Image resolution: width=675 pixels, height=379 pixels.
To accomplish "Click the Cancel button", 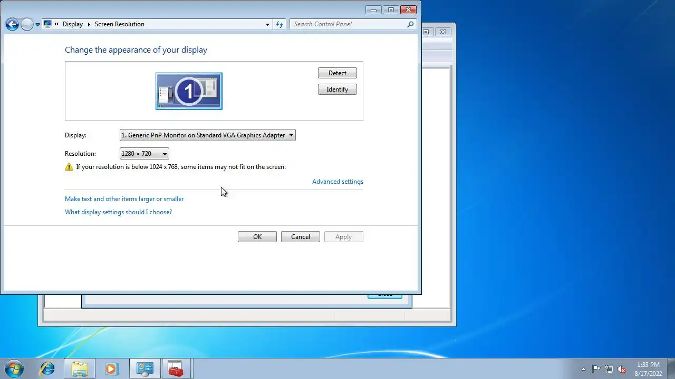I will pos(301,237).
